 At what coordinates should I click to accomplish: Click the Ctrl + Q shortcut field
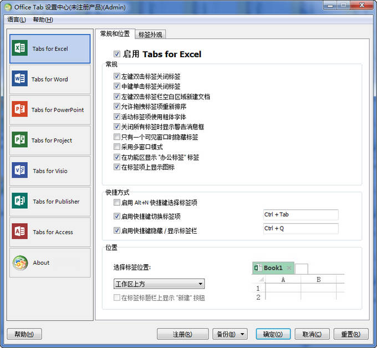tap(301, 228)
